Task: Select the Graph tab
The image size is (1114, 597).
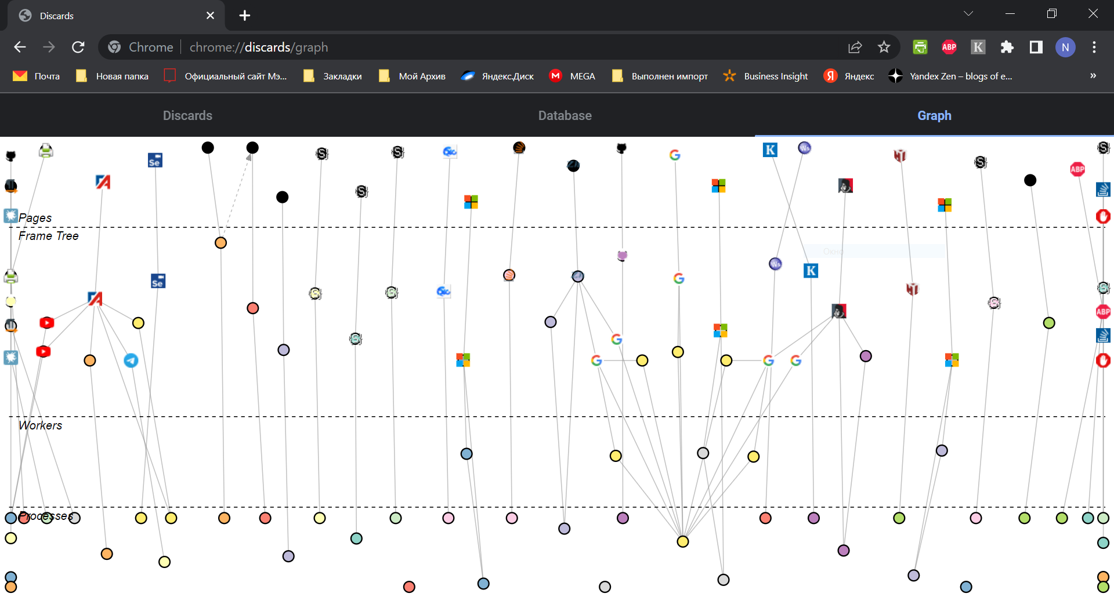Action: pyautogui.click(x=934, y=115)
